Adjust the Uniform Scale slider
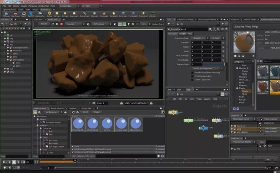 click(x=214, y=64)
